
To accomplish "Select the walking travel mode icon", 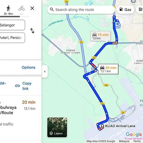I will click(x=9, y=9).
